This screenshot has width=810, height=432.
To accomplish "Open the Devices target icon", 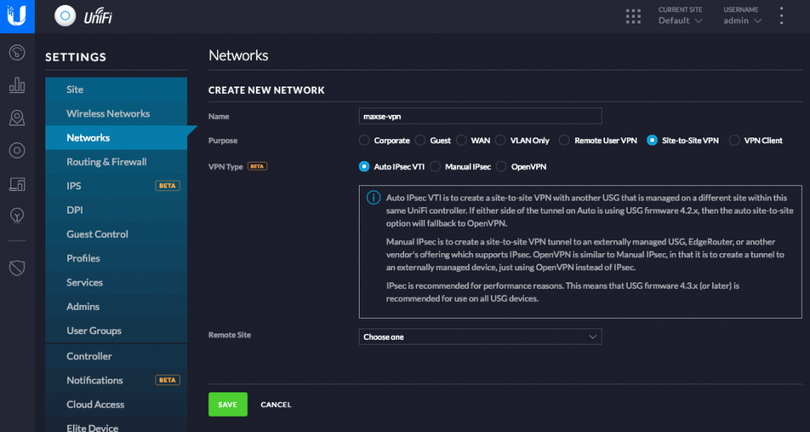I will pos(17,150).
